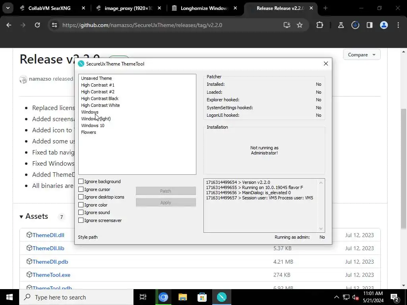This screenshot has height=305, width=407.
Task: Close the CollabVM SearXNG tab
Action: click(83, 8)
